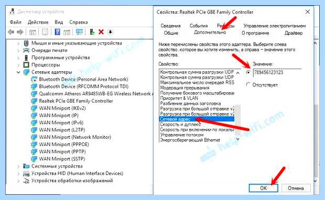This screenshot has height=200, width=325.
Task: Switch to the События tab
Action: point(199,26)
